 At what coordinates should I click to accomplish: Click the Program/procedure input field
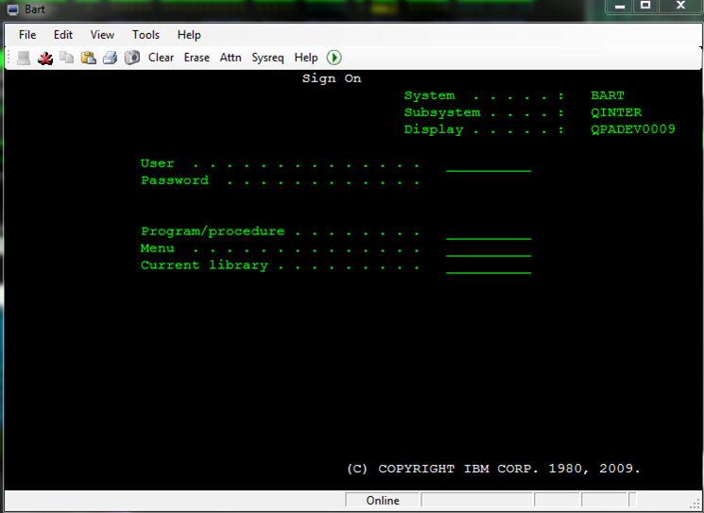[x=489, y=232]
